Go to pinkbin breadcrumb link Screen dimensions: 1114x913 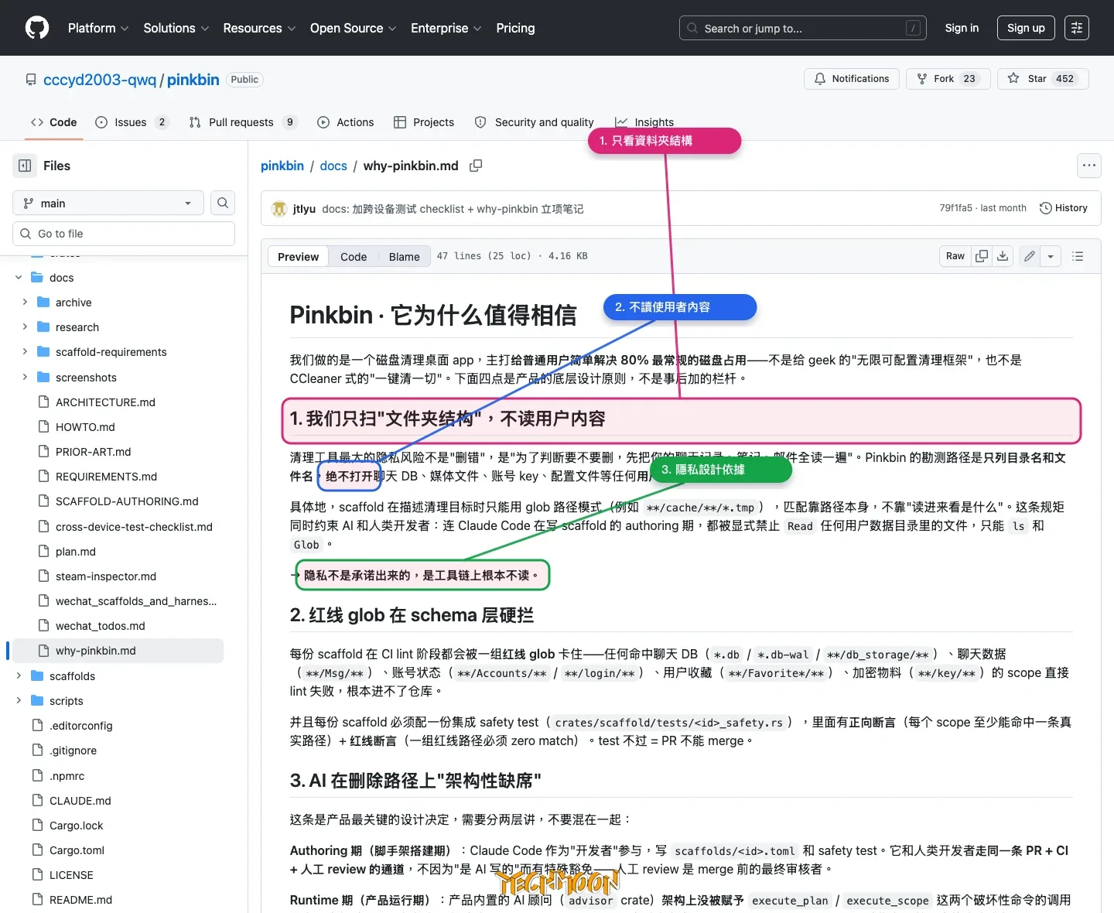(282, 166)
